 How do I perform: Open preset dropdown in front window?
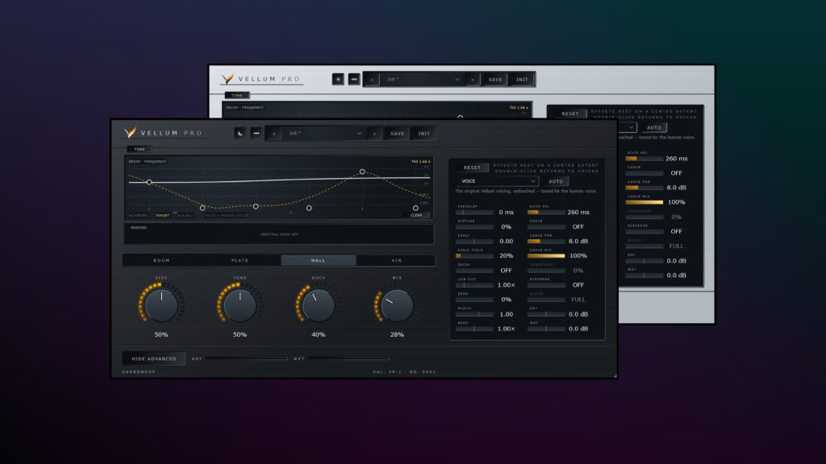(324, 134)
